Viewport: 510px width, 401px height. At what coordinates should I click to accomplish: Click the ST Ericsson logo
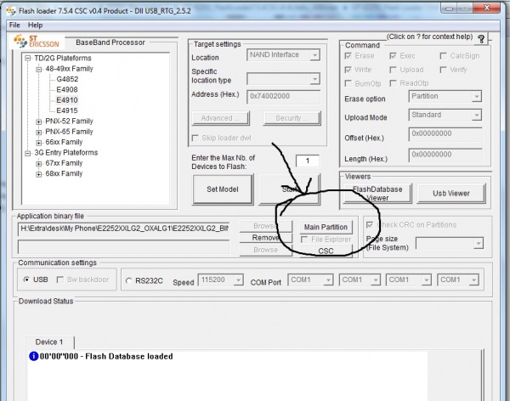click(37, 41)
